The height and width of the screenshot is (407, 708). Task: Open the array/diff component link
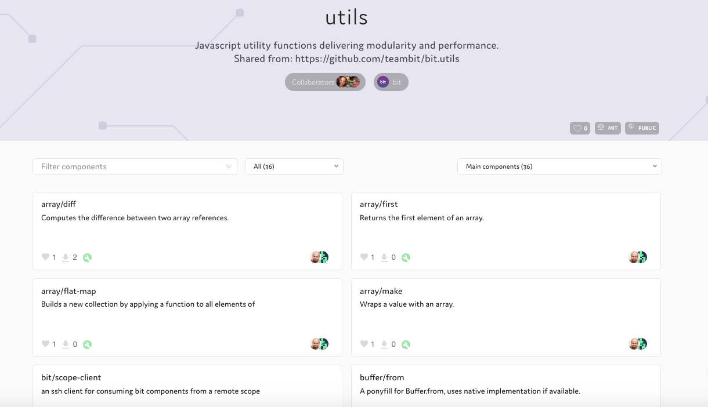[59, 204]
